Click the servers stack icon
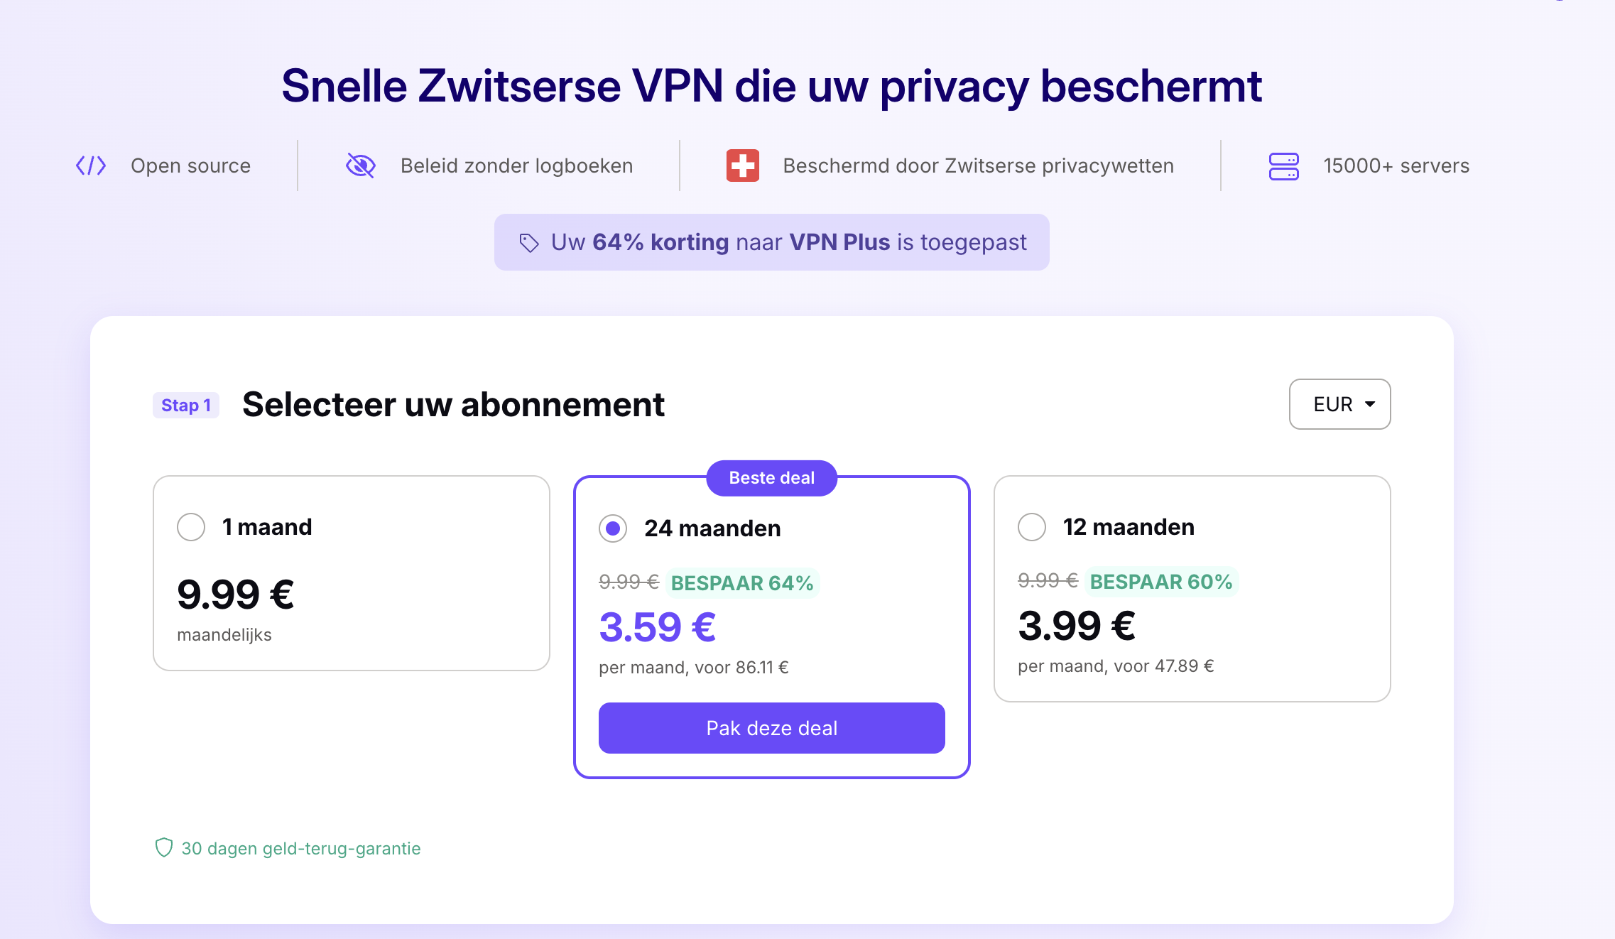Image resolution: width=1615 pixels, height=939 pixels. coord(1284,166)
